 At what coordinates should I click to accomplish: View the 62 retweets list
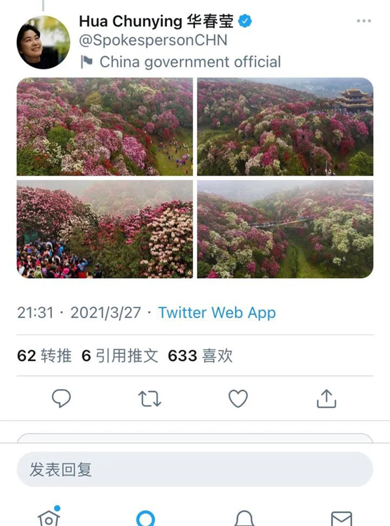44,356
